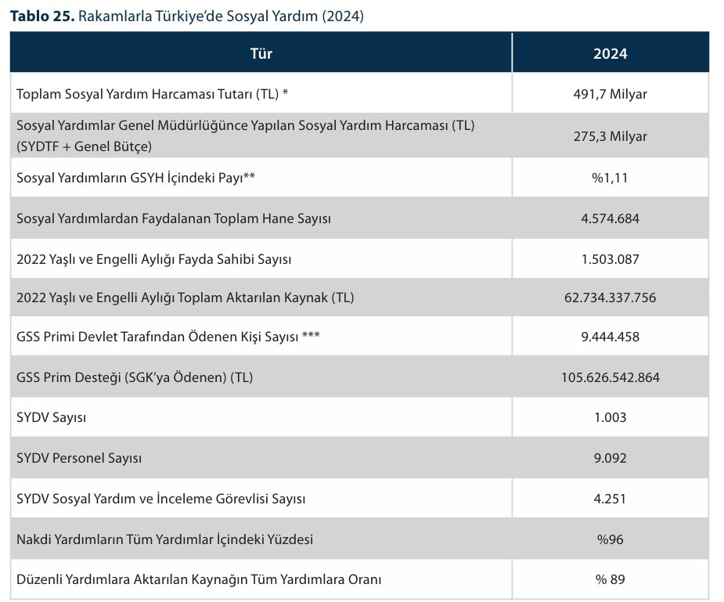724x602 pixels.
Task: Click 'Sosyal Yardımların GSYH İçindeki Payı' label
Action: pyautogui.click(x=136, y=178)
